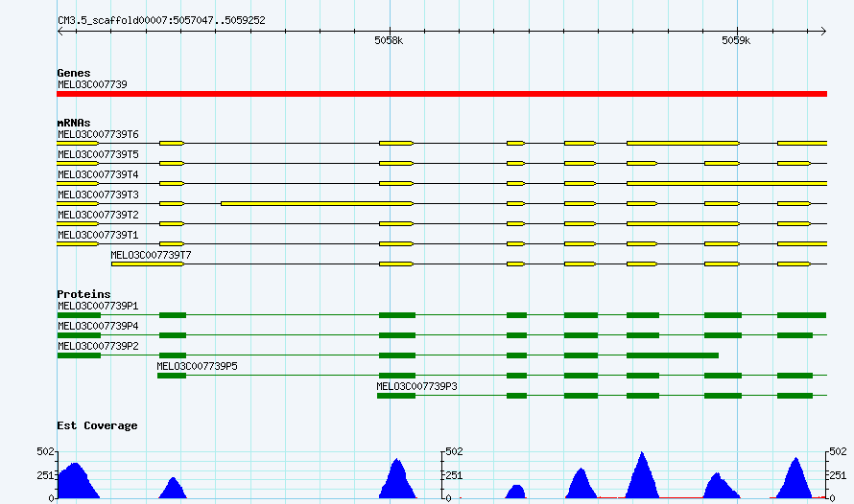
Task: Click the scaffold coordinates text at top
Action: (x=162, y=21)
